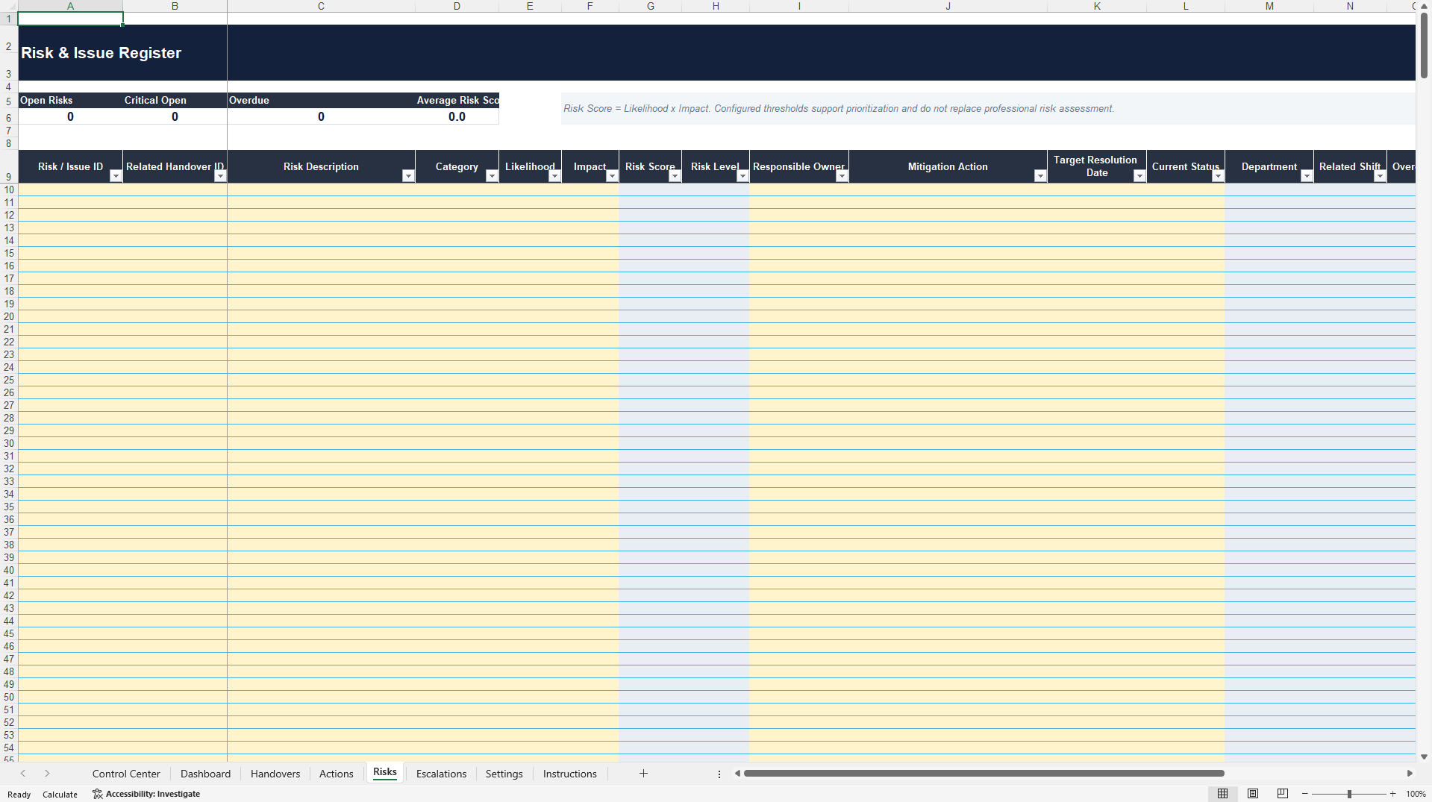Switch to the Escalations sheet tab
Viewport: 1432px width, 802px height.
441,774
